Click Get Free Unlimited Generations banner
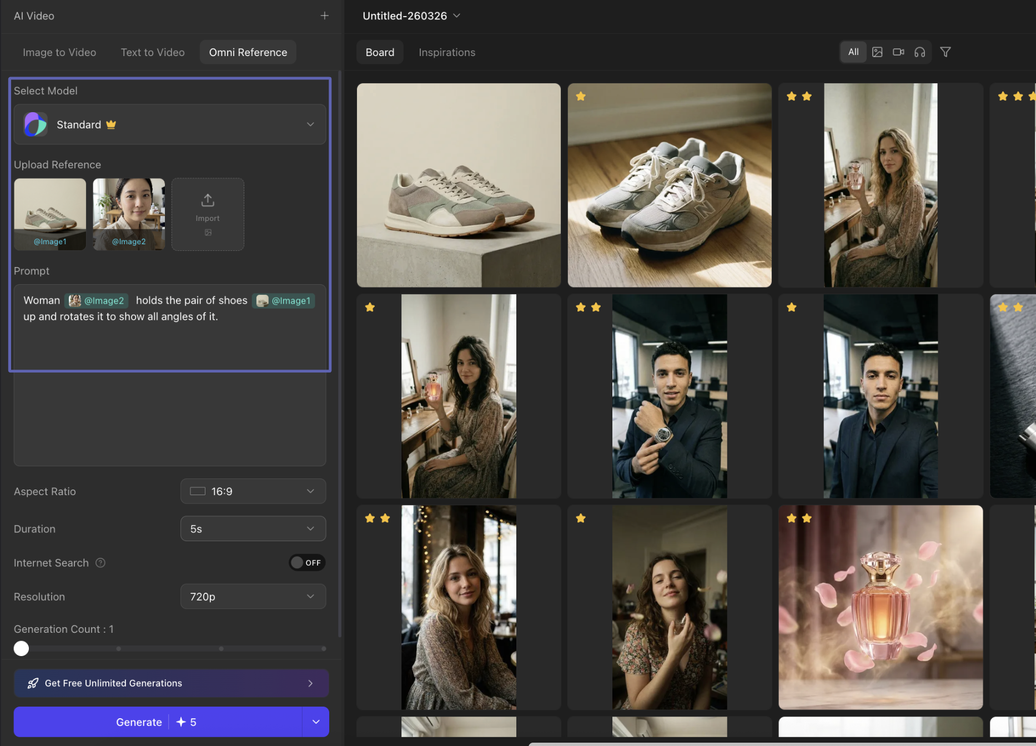The width and height of the screenshot is (1036, 746). [171, 683]
